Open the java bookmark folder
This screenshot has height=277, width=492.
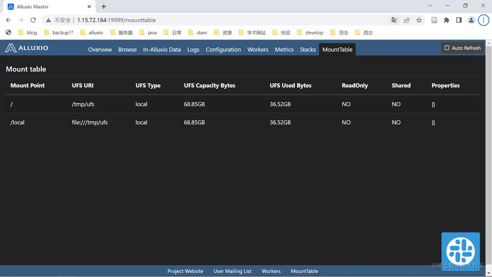tap(148, 33)
